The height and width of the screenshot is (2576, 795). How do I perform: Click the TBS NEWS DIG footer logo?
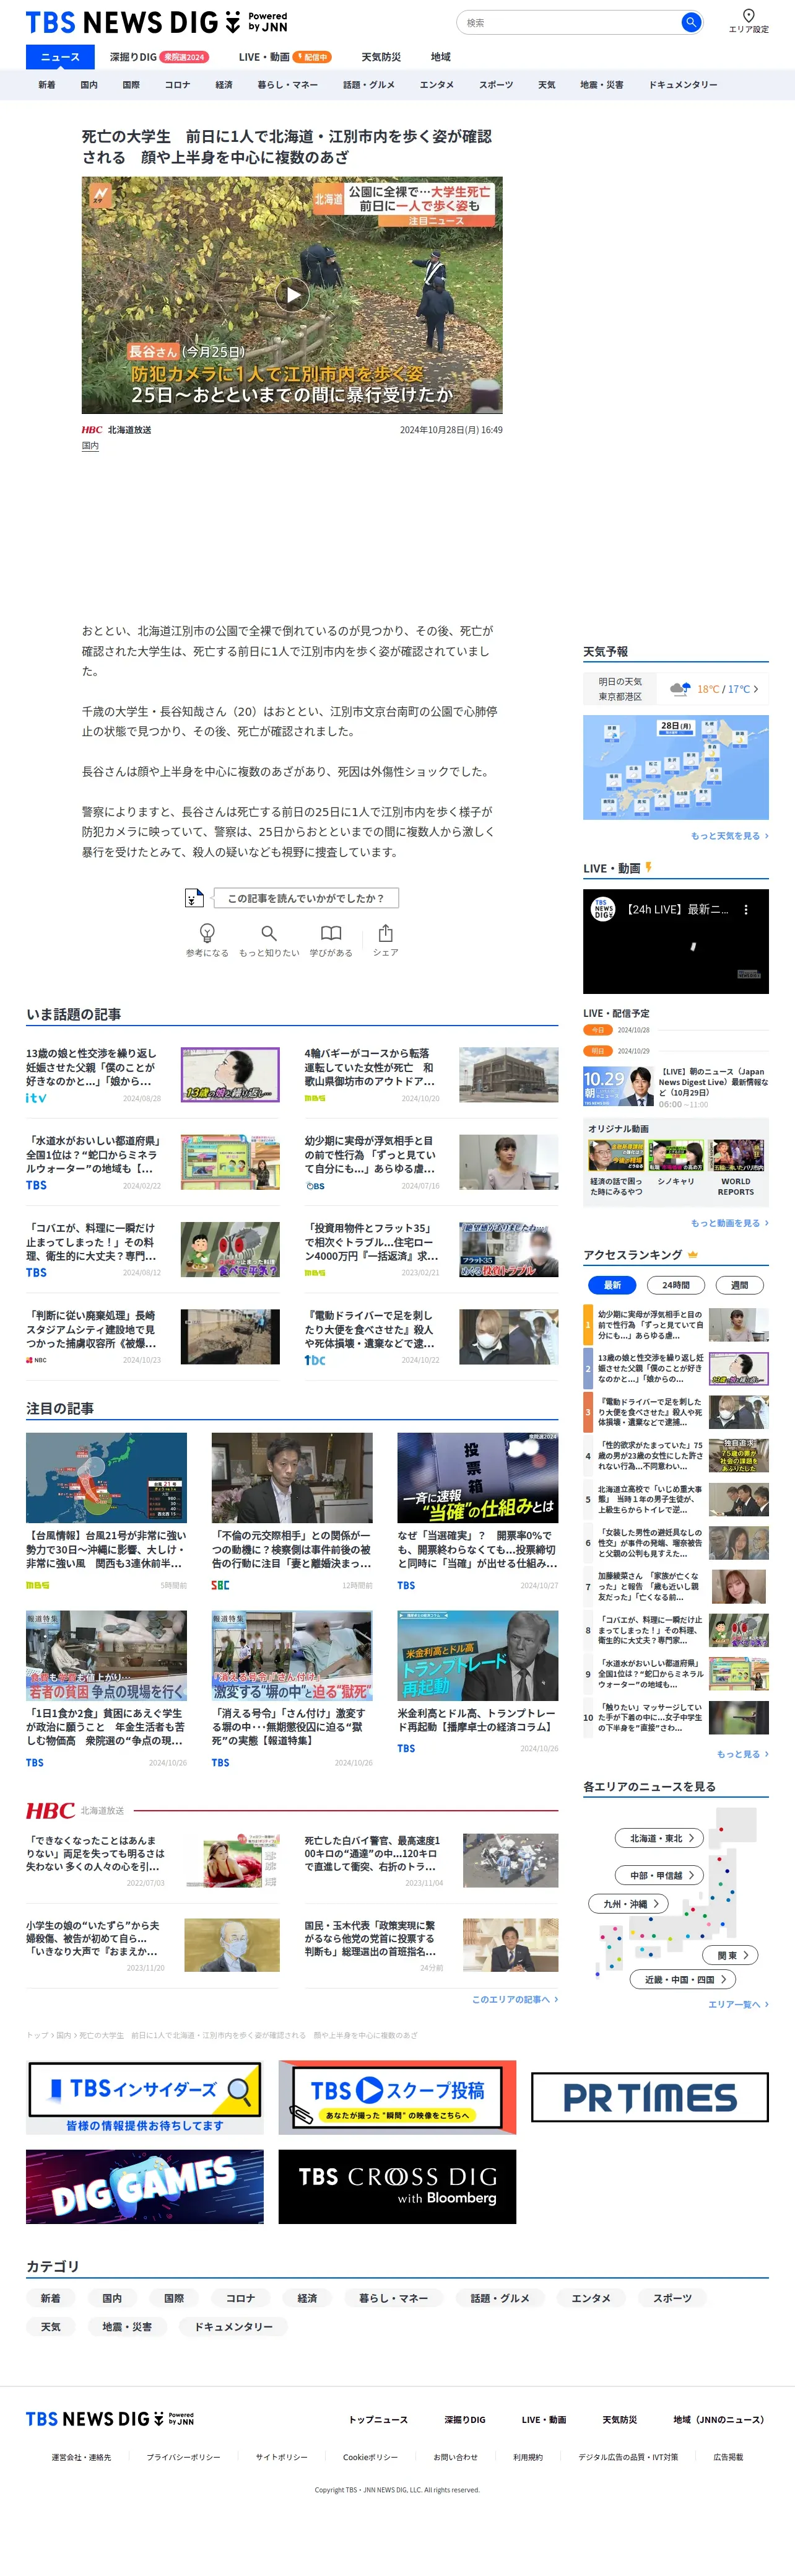[x=110, y=2418]
